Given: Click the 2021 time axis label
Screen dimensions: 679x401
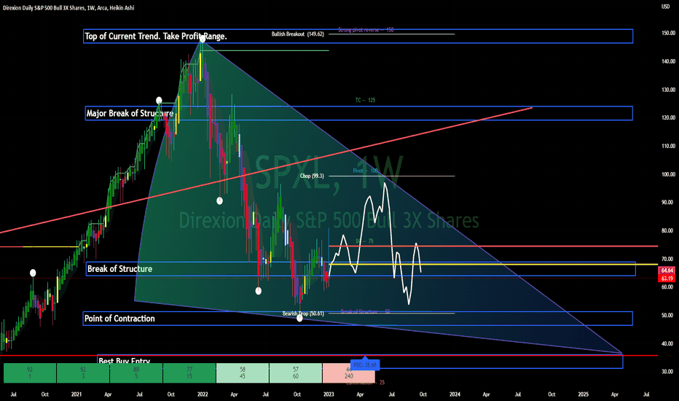Looking at the screenshot, I should [76, 394].
